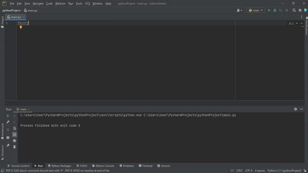Expand the main run configuration dropdown
The width and height of the screenshot is (308, 173).
[x=256, y=11]
